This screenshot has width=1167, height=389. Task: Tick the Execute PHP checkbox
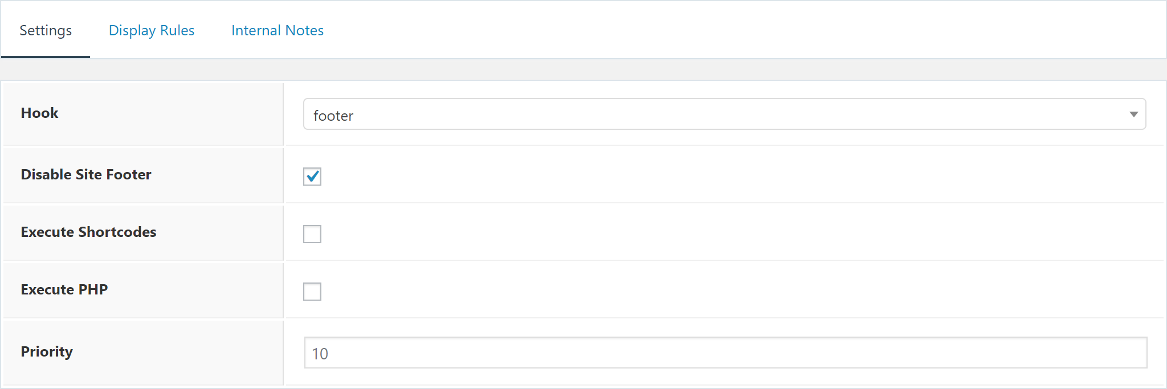pyautogui.click(x=312, y=292)
